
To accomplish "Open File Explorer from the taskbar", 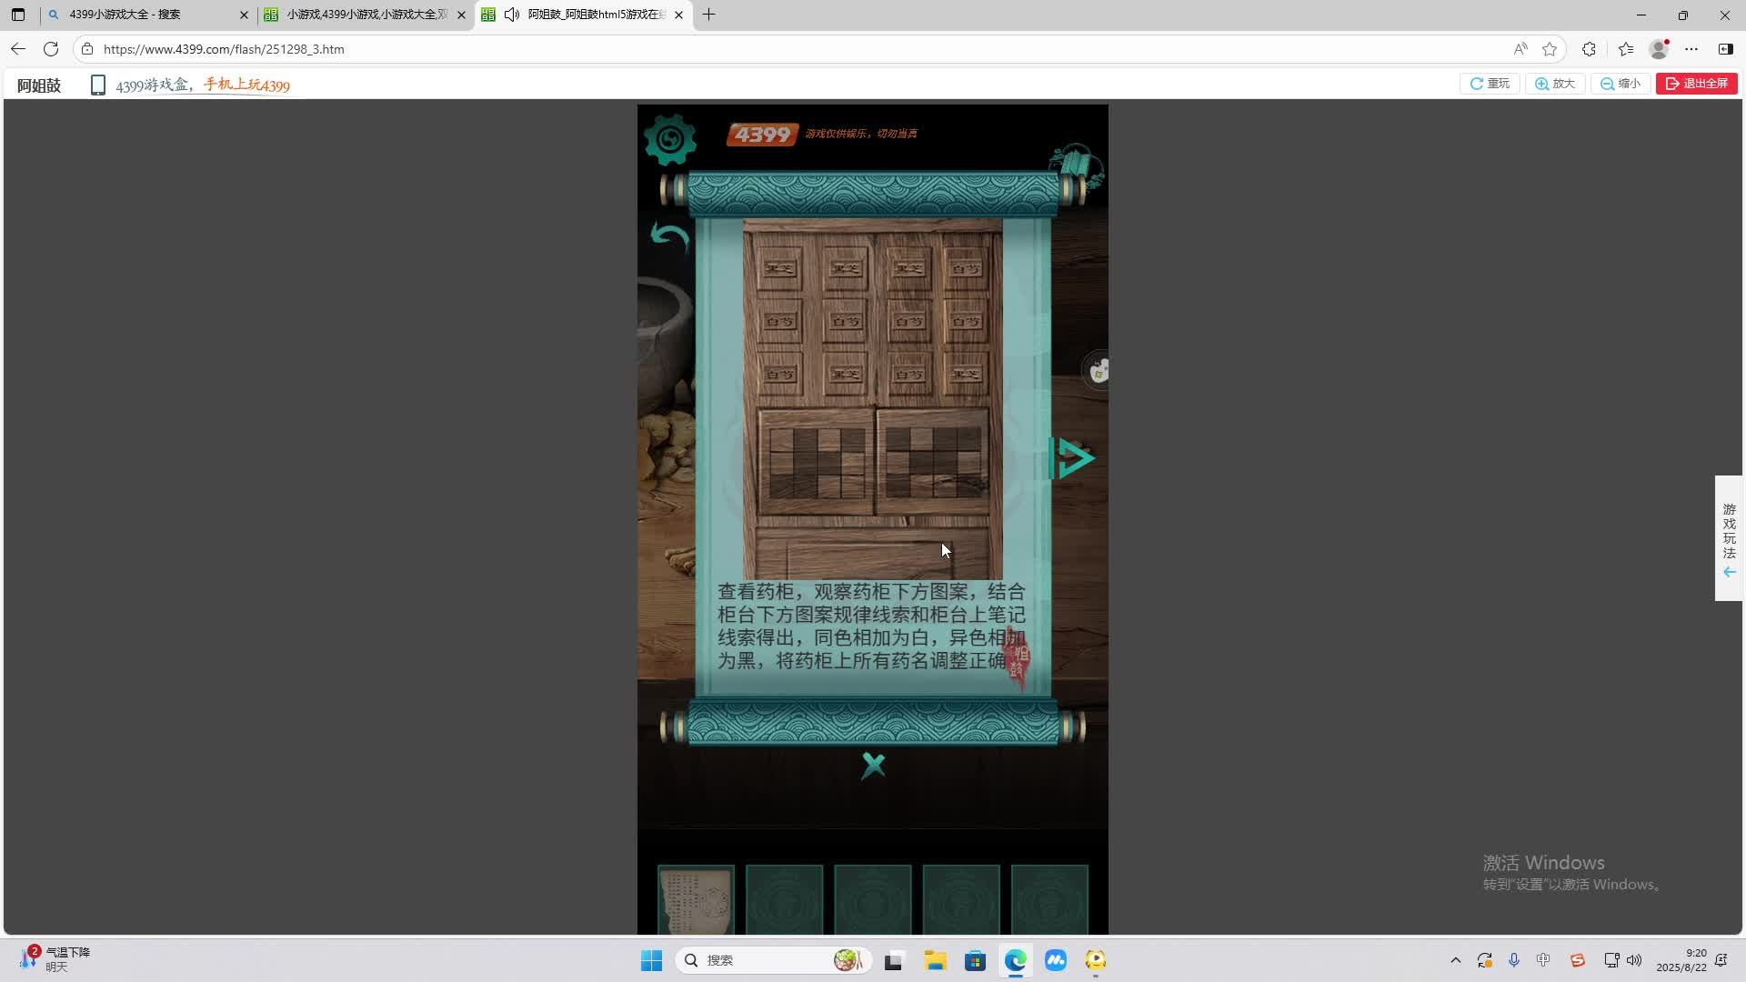I will pyautogui.click(x=935, y=960).
